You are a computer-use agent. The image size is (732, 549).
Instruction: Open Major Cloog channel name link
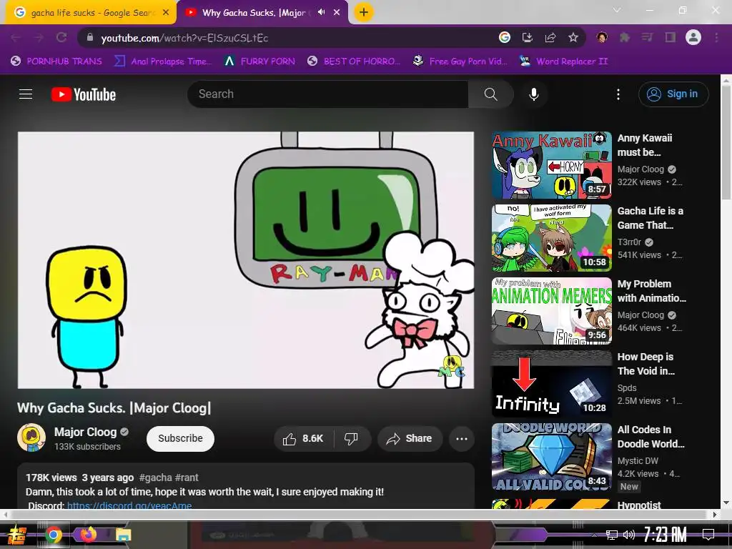(x=86, y=432)
